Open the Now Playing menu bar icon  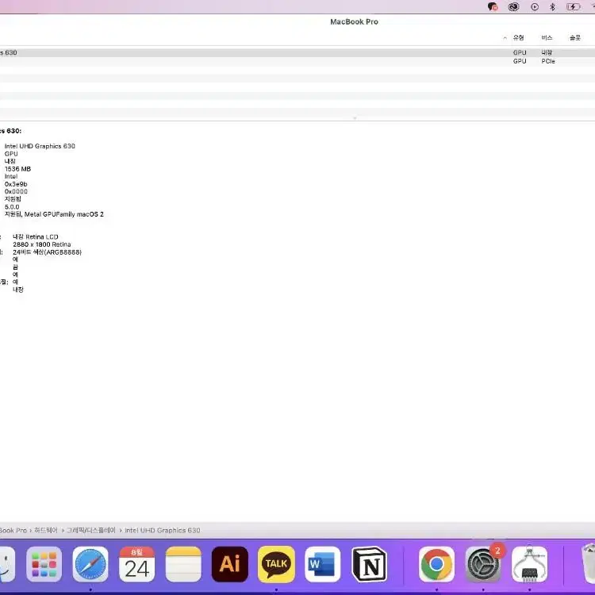[535, 7]
